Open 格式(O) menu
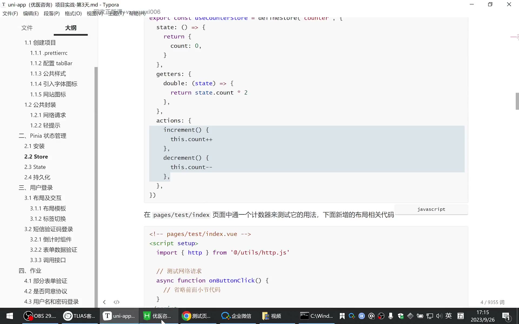 [x=73, y=13]
